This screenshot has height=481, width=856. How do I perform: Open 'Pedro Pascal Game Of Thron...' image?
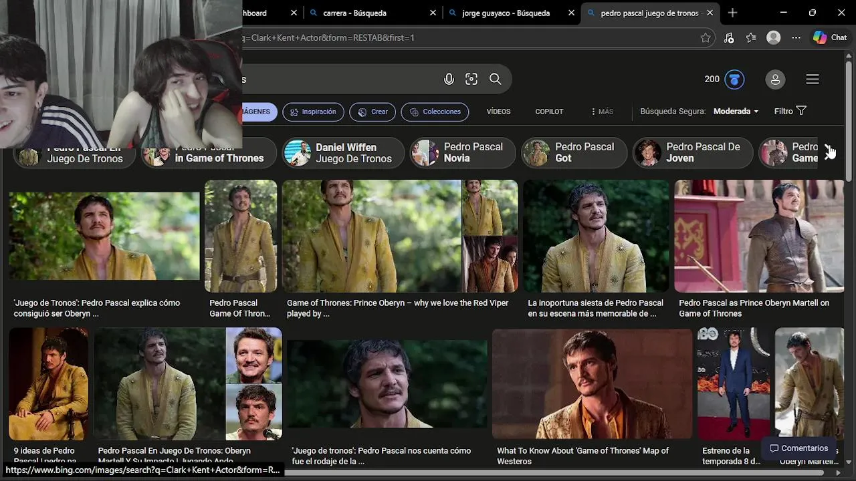(x=241, y=236)
